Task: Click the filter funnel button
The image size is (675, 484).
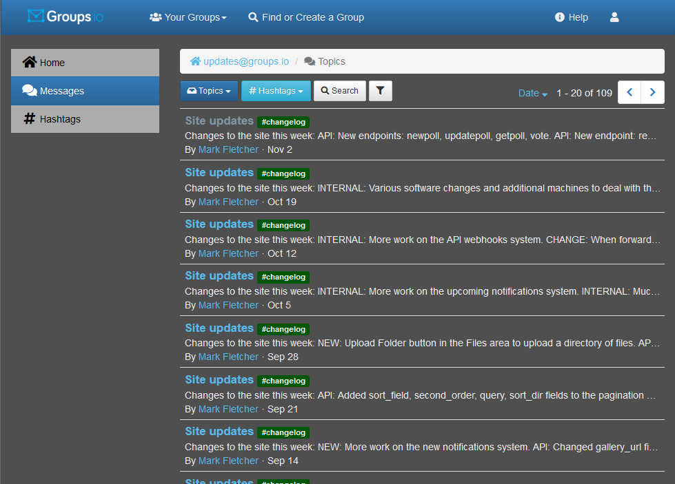Action: [x=381, y=91]
